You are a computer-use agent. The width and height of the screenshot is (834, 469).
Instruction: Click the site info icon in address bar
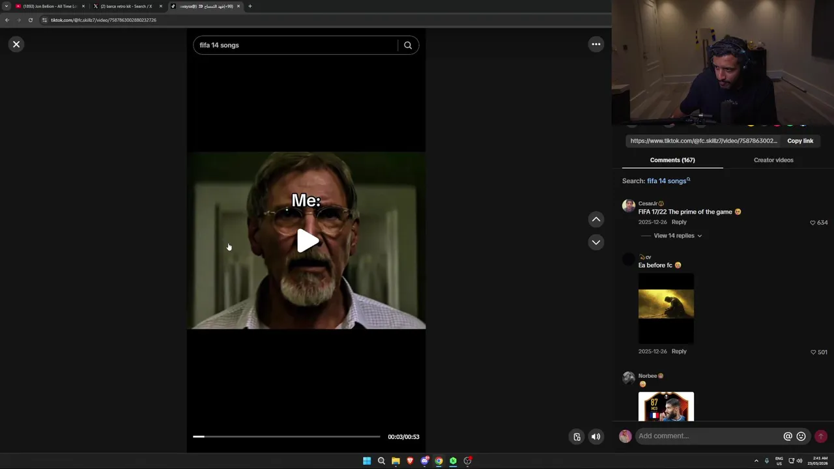click(x=44, y=20)
